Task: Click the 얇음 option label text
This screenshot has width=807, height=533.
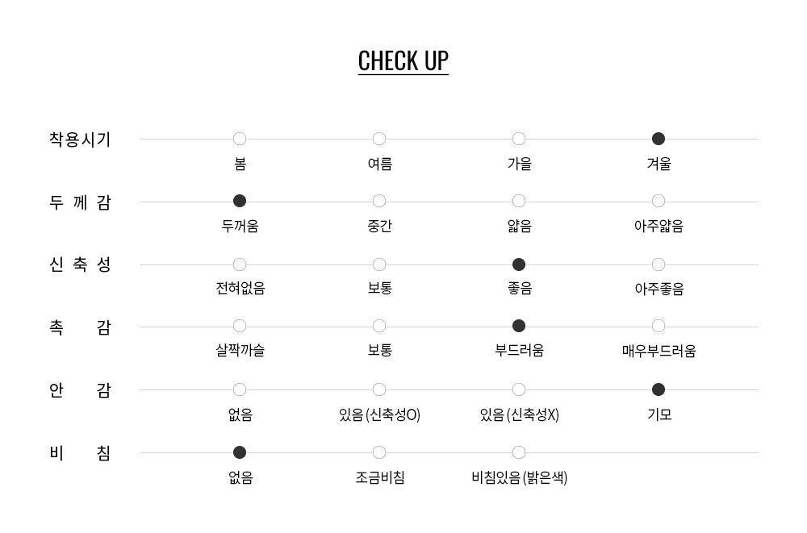Action: click(x=519, y=226)
